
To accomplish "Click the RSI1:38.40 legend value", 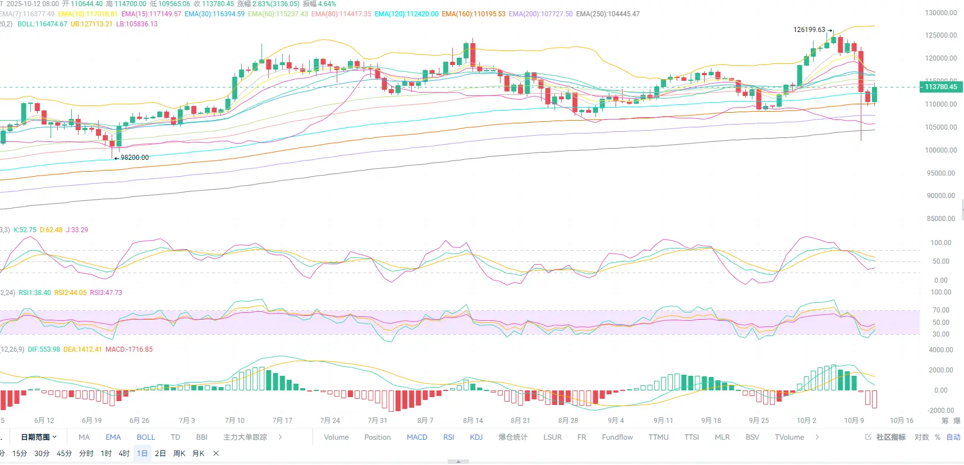I will click(x=35, y=293).
